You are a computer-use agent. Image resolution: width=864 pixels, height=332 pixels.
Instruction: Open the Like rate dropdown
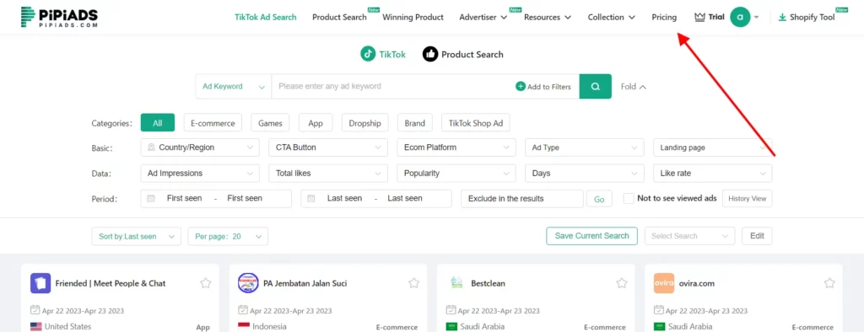[x=712, y=173]
